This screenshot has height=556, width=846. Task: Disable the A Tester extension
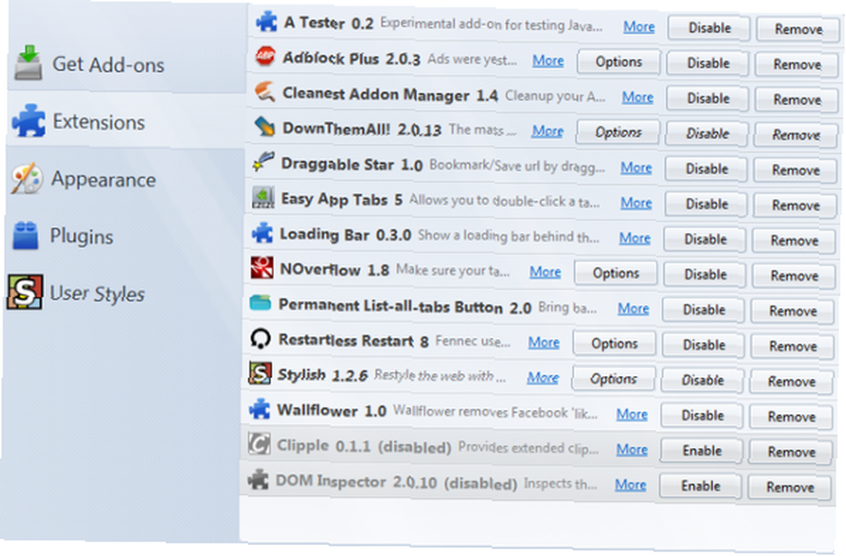pyautogui.click(x=709, y=28)
